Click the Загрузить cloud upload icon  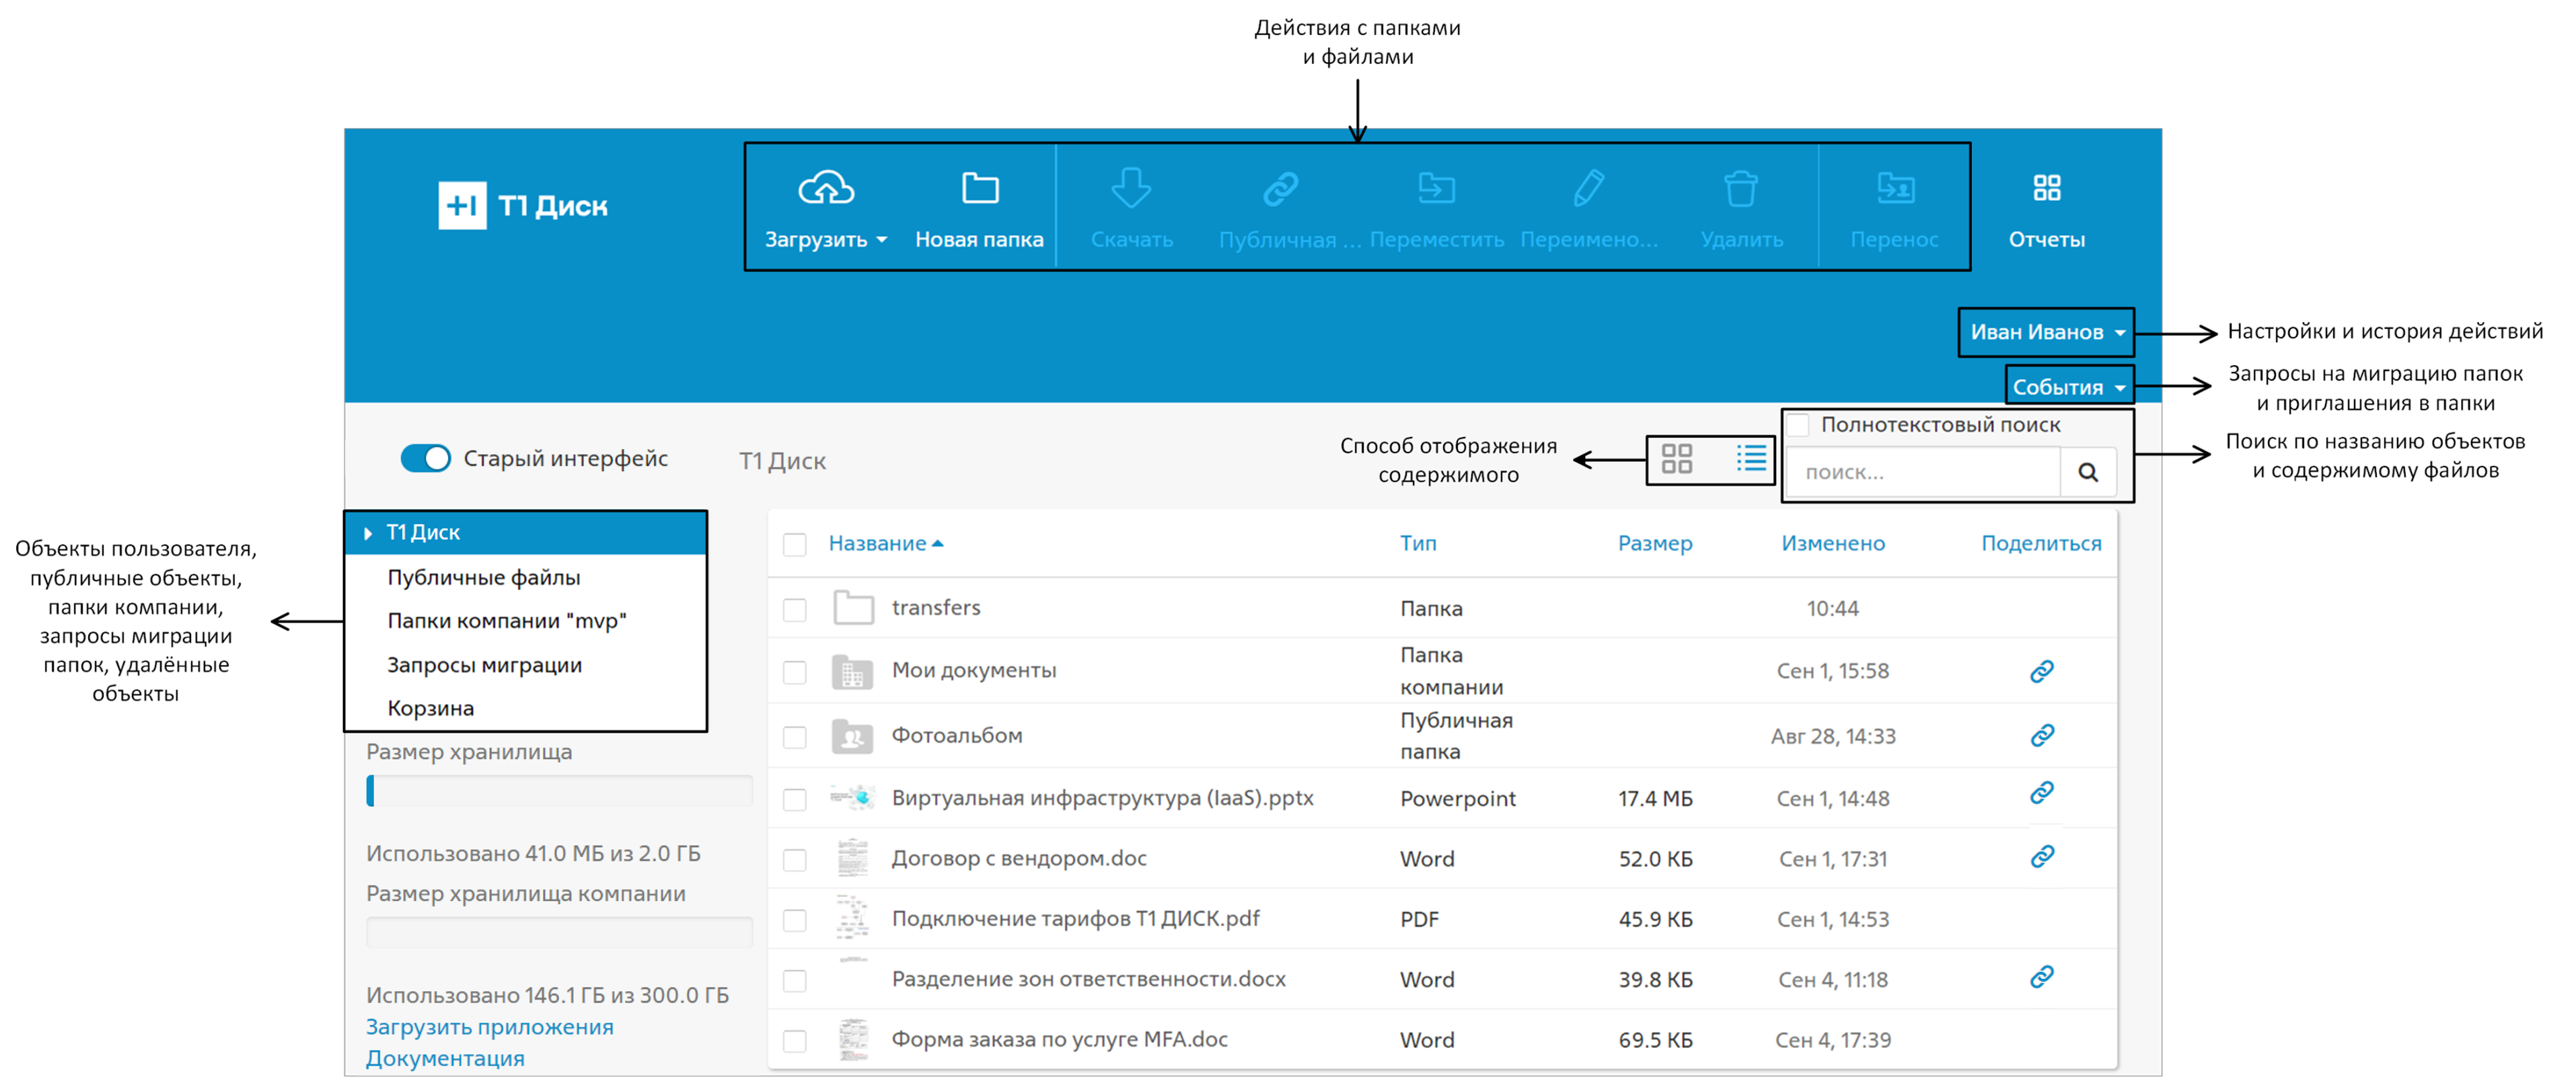point(826,187)
